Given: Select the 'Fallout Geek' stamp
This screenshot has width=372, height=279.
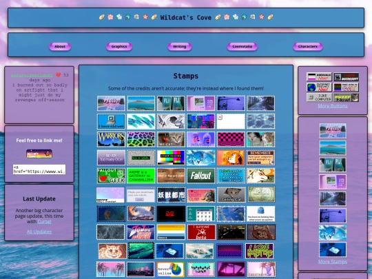Looking at the screenshot, I should 111,176.
